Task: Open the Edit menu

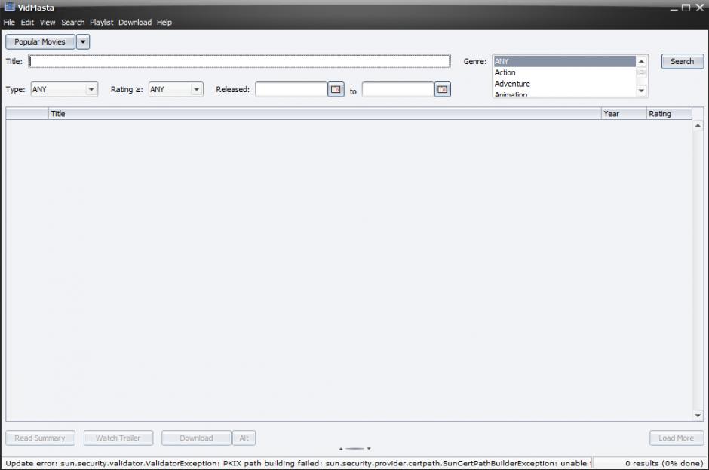Action: click(x=27, y=22)
